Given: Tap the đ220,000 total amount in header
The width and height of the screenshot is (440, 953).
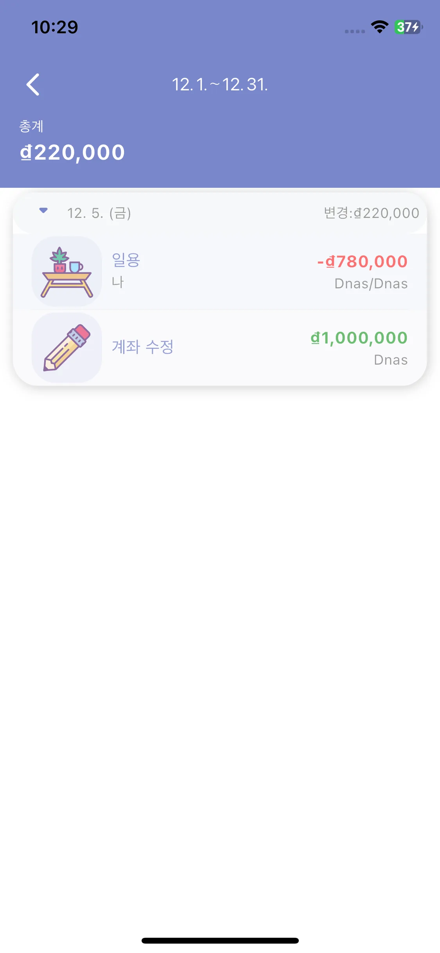Looking at the screenshot, I should point(72,153).
